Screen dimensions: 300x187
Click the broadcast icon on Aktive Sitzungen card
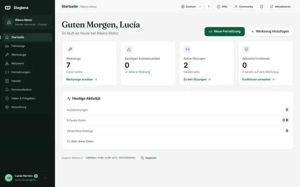(x=187, y=49)
